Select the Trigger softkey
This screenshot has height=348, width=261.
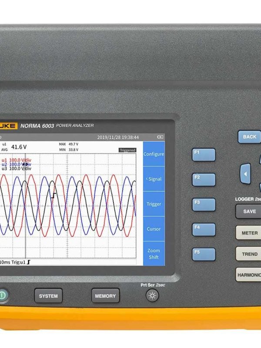coord(154,204)
